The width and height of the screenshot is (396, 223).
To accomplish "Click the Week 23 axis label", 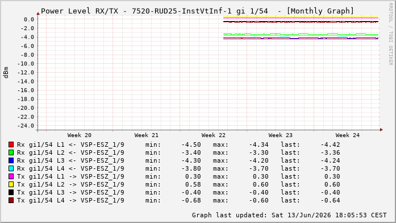I will [280, 135].
